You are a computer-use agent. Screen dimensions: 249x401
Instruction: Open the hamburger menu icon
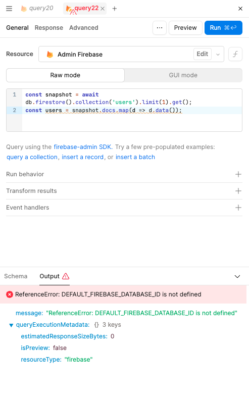(9, 9)
